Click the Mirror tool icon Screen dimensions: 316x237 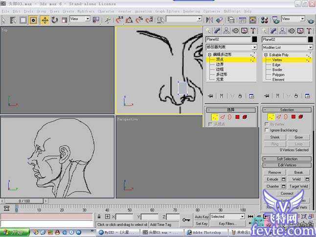point(209,20)
